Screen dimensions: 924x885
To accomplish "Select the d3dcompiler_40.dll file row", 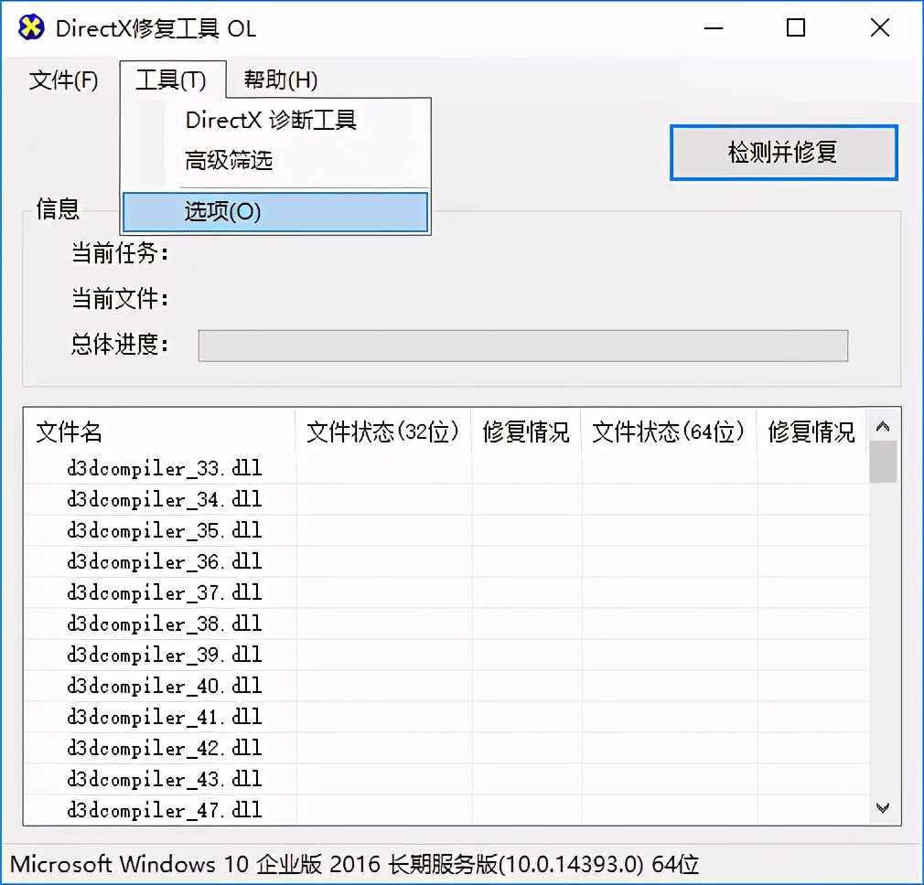I will click(165, 686).
